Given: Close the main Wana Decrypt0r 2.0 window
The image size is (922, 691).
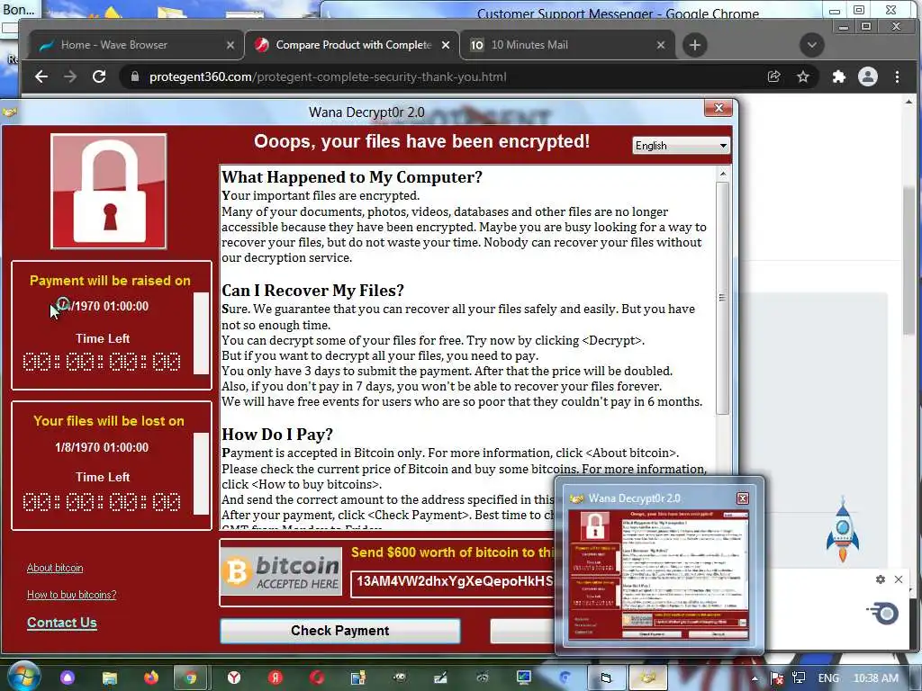Looking at the screenshot, I should [x=718, y=108].
